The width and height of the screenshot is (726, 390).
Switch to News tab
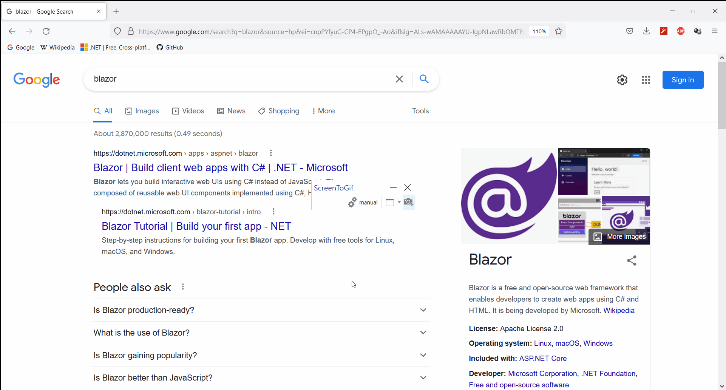point(231,111)
